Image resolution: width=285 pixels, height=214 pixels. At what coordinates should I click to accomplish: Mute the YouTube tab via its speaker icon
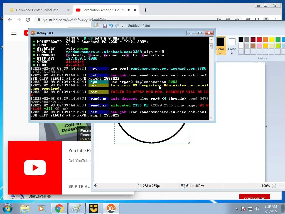point(129,10)
